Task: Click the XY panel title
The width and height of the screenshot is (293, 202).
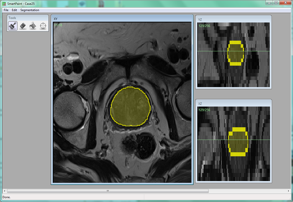Action: tap(56, 19)
